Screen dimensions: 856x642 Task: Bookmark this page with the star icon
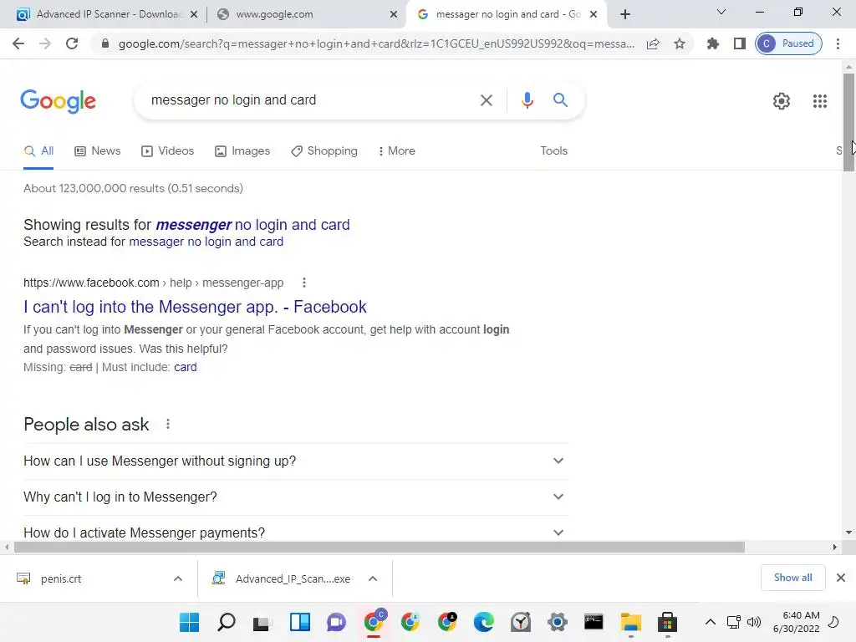679,43
